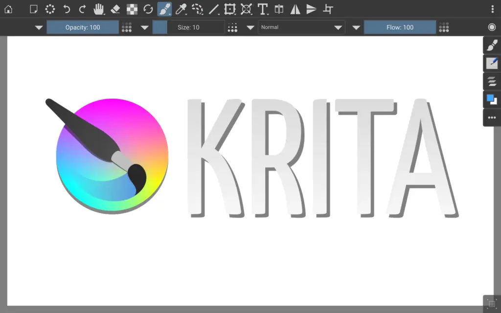Open the Layers panel from side dock
Image resolution: width=501 pixels, height=313 pixels.
492,82
